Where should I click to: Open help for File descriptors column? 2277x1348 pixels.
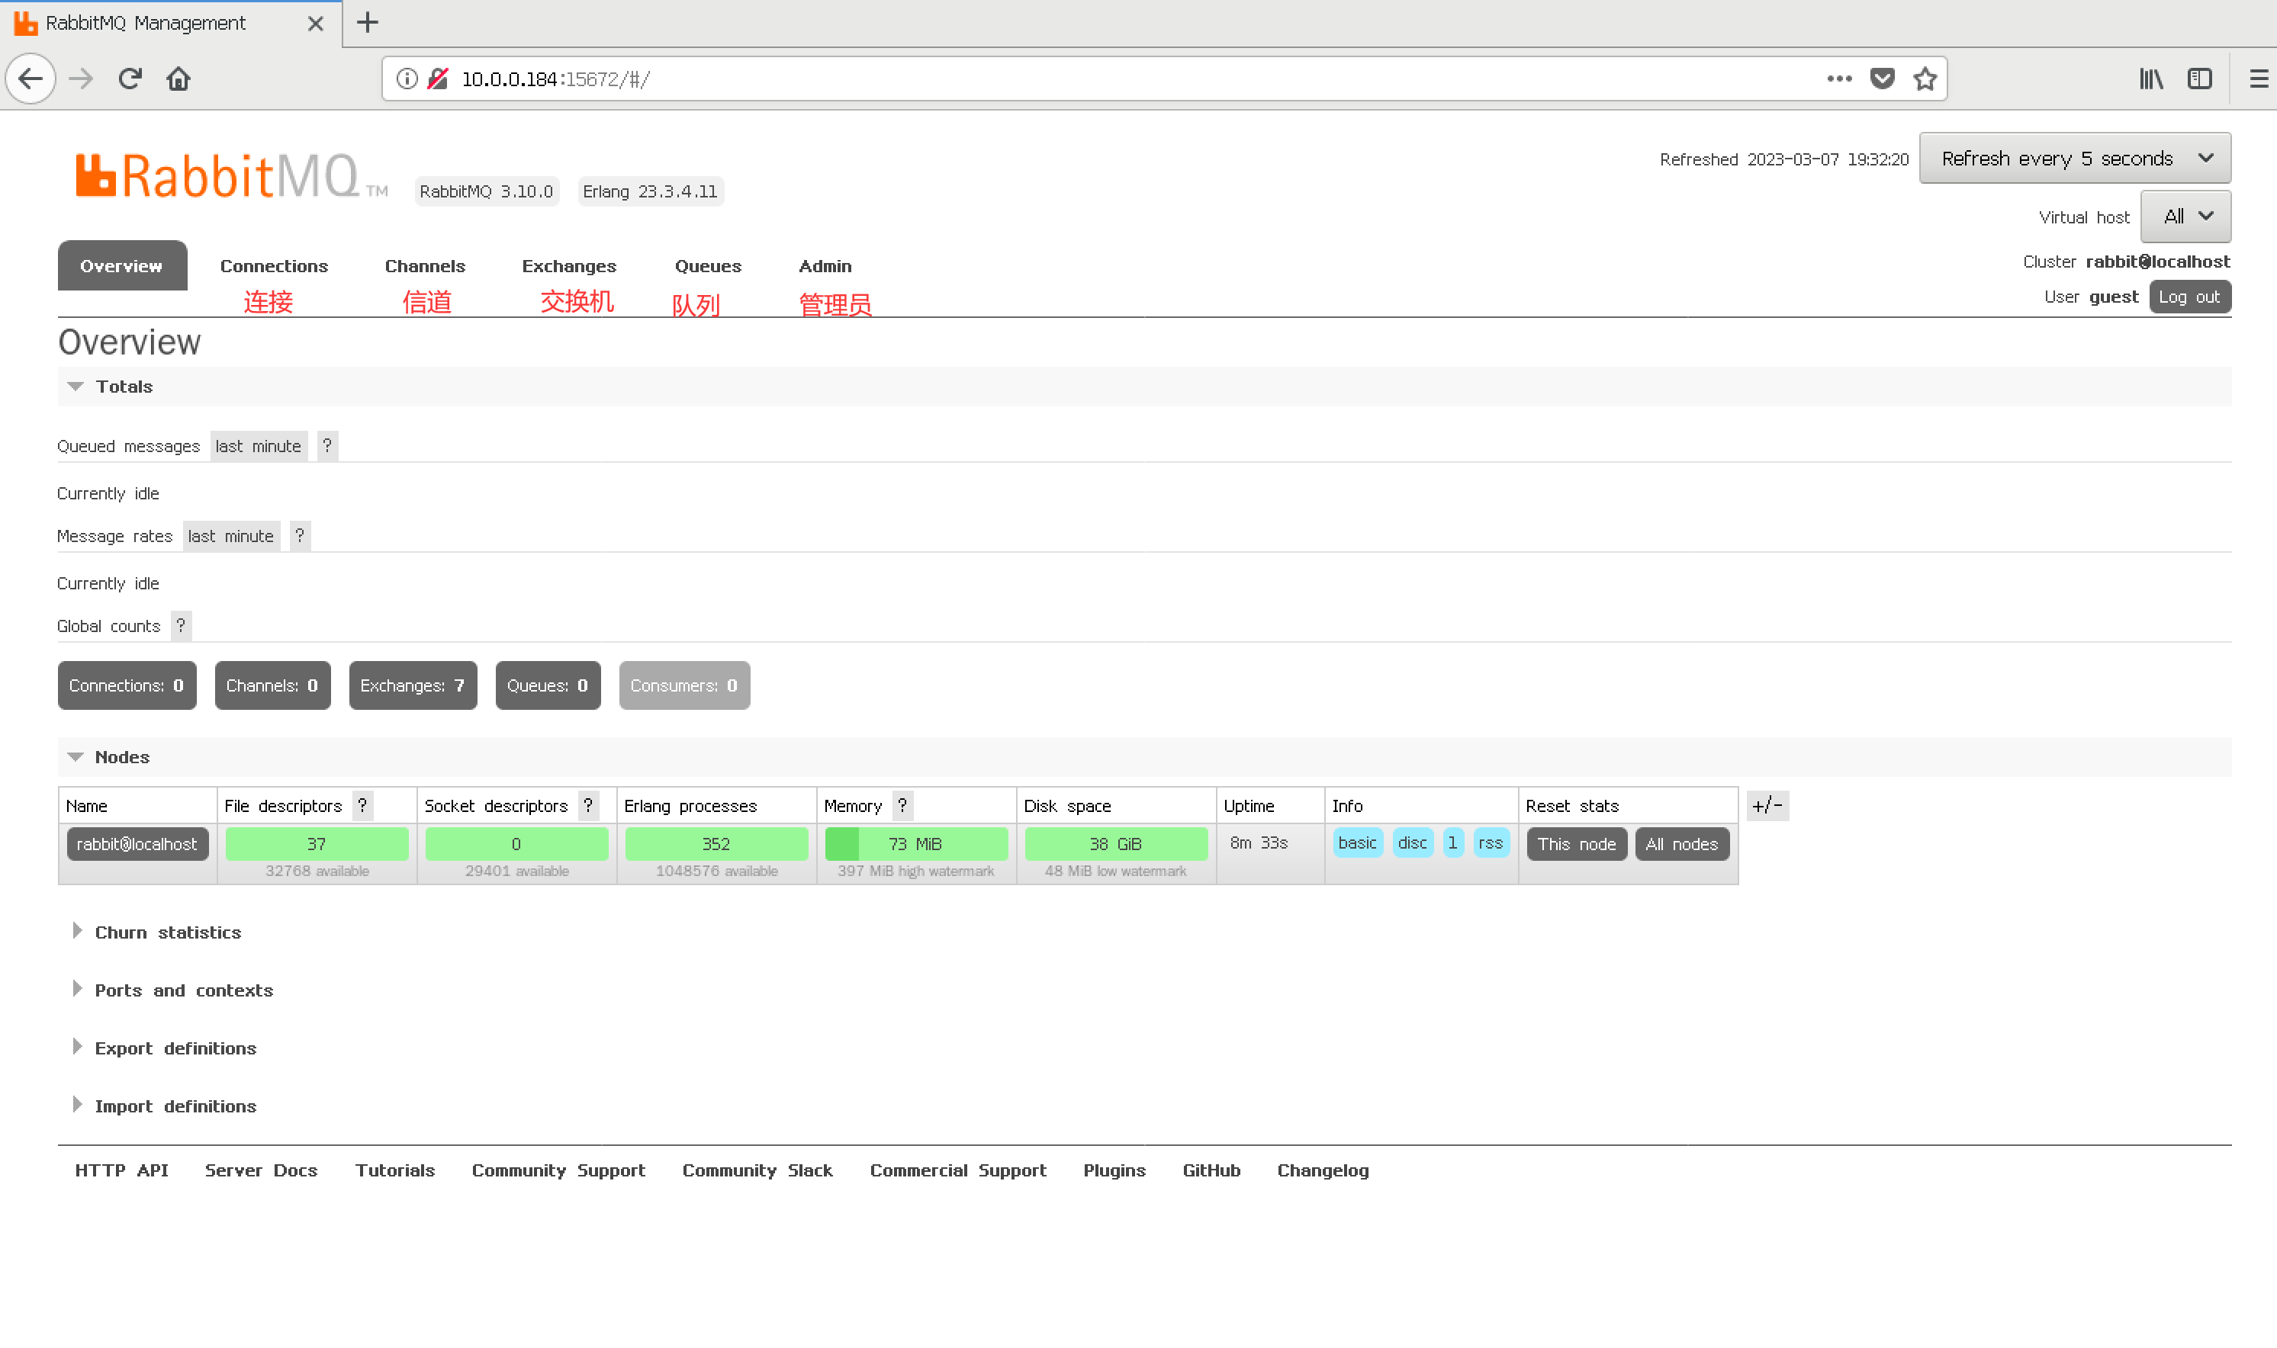(x=362, y=806)
